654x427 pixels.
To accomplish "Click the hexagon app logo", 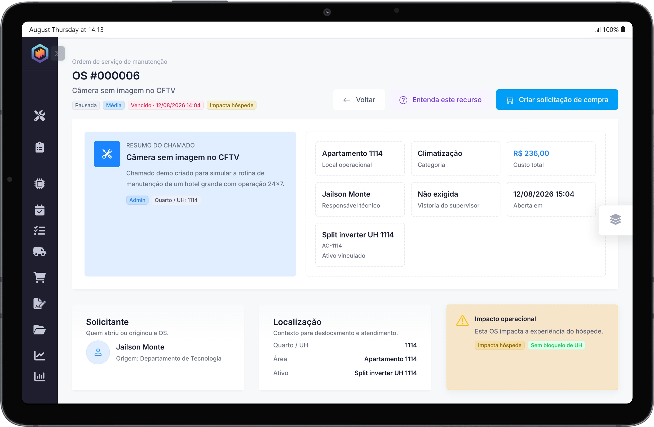I will [40, 53].
